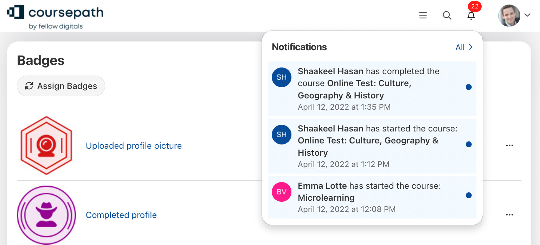The width and height of the screenshot is (540, 245).
Task: Open the notifications bell icon
Action: click(471, 15)
